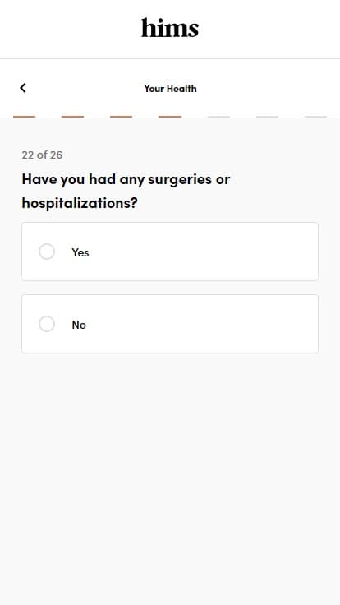The height and width of the screenshot is (605, 340).
Task: Click the second gray incomplete progress segment
Action: click(x=267, y=117)
